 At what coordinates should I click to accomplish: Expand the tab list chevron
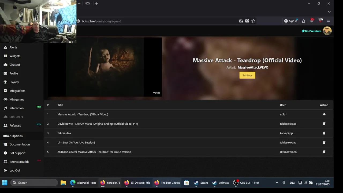tap(329, 12)
